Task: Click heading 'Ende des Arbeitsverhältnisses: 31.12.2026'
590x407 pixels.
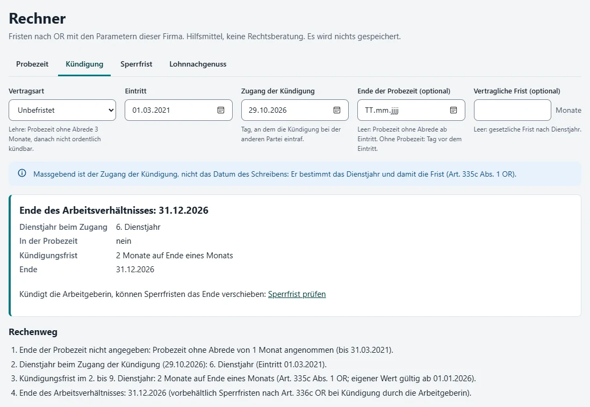Action: click(x=114, y=210)
